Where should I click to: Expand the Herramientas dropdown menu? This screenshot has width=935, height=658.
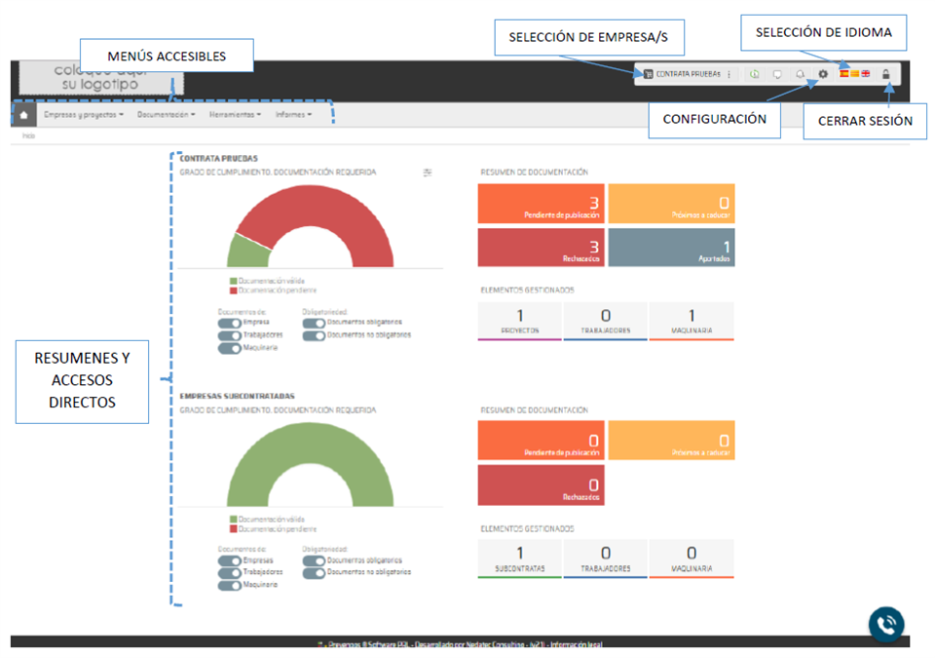(235, 115)
